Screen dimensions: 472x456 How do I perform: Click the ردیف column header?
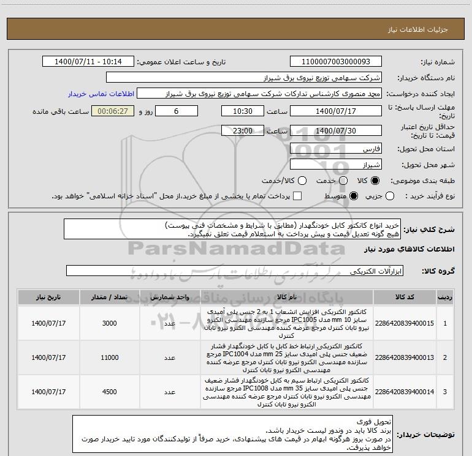point(445,297)
